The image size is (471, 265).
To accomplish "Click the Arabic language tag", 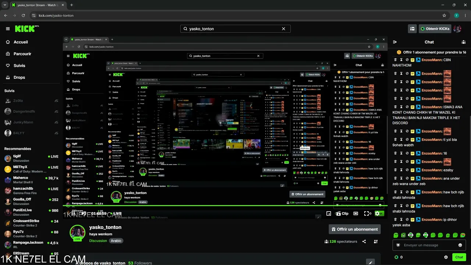I will coord(116,241).
